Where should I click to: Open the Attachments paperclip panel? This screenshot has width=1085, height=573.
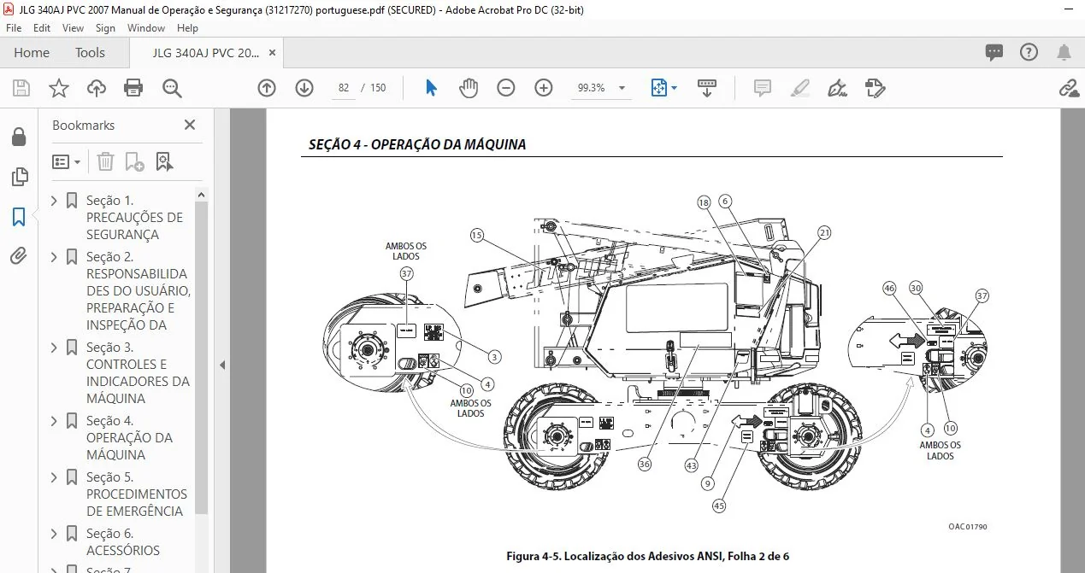19,255
